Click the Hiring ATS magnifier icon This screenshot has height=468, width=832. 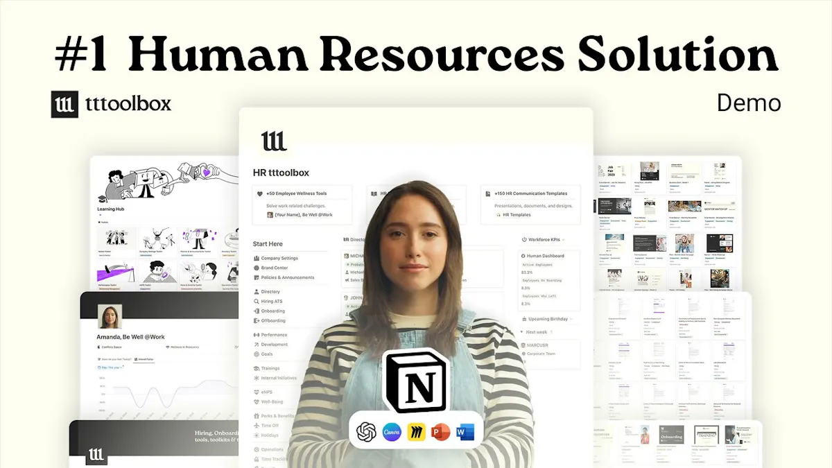tap(256, 302)
